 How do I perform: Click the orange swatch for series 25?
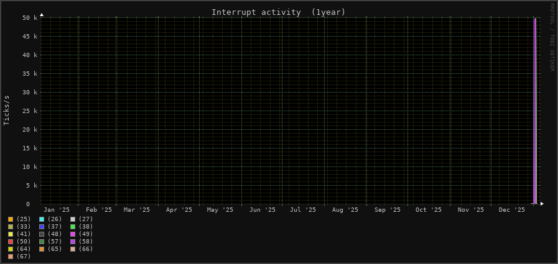11,219
